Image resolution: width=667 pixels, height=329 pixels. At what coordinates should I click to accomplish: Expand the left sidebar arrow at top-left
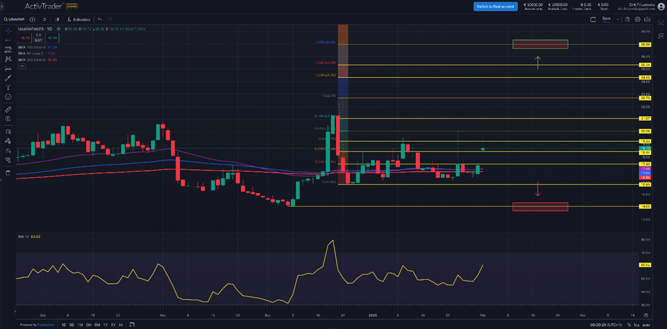pyautogui.click(x=2, y=6)
